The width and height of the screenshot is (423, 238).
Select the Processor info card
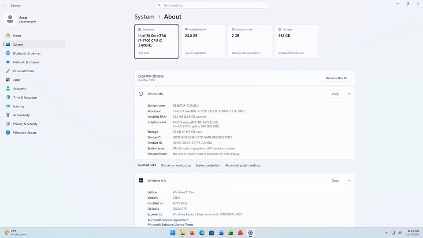tap(156, 41)
